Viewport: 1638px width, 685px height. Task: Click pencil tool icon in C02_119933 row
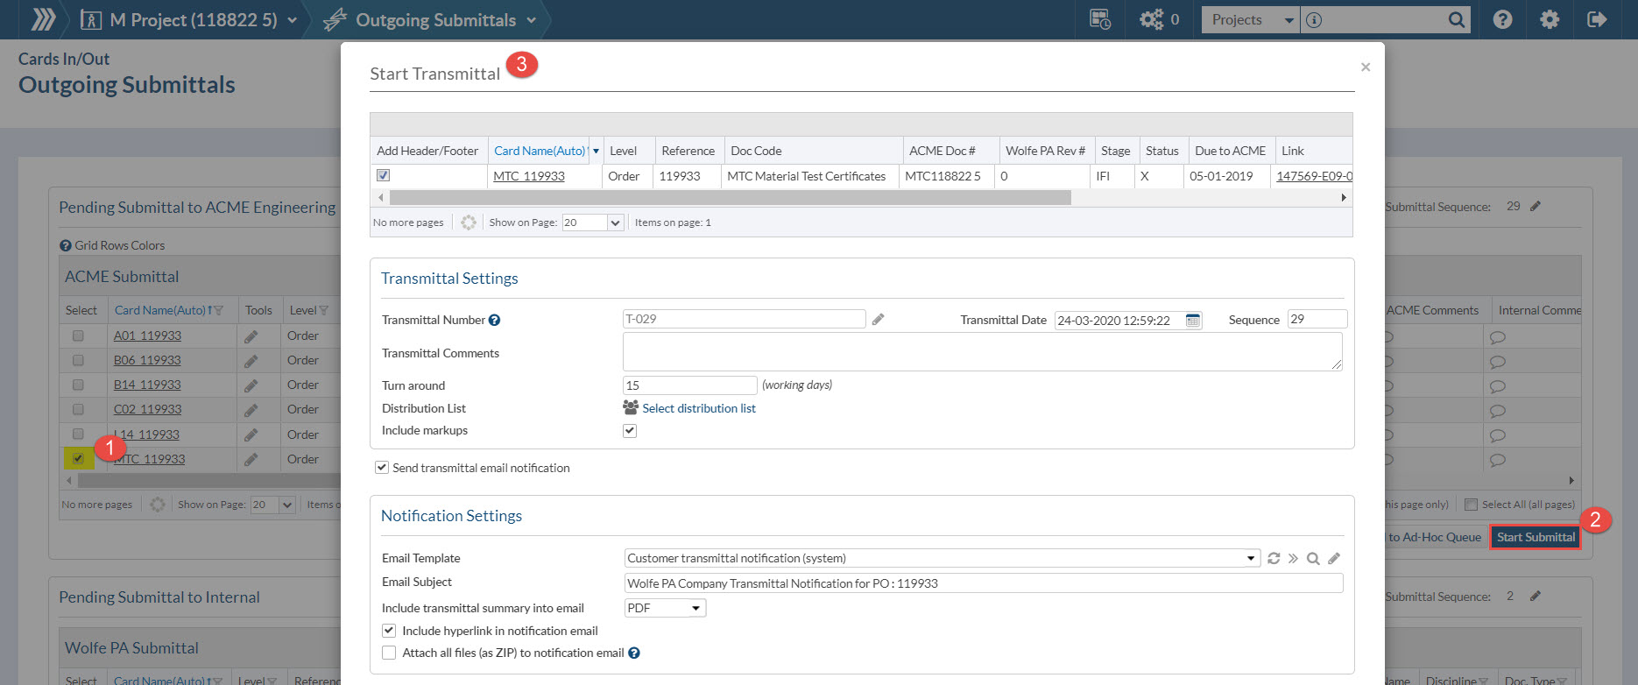(251, 410)
